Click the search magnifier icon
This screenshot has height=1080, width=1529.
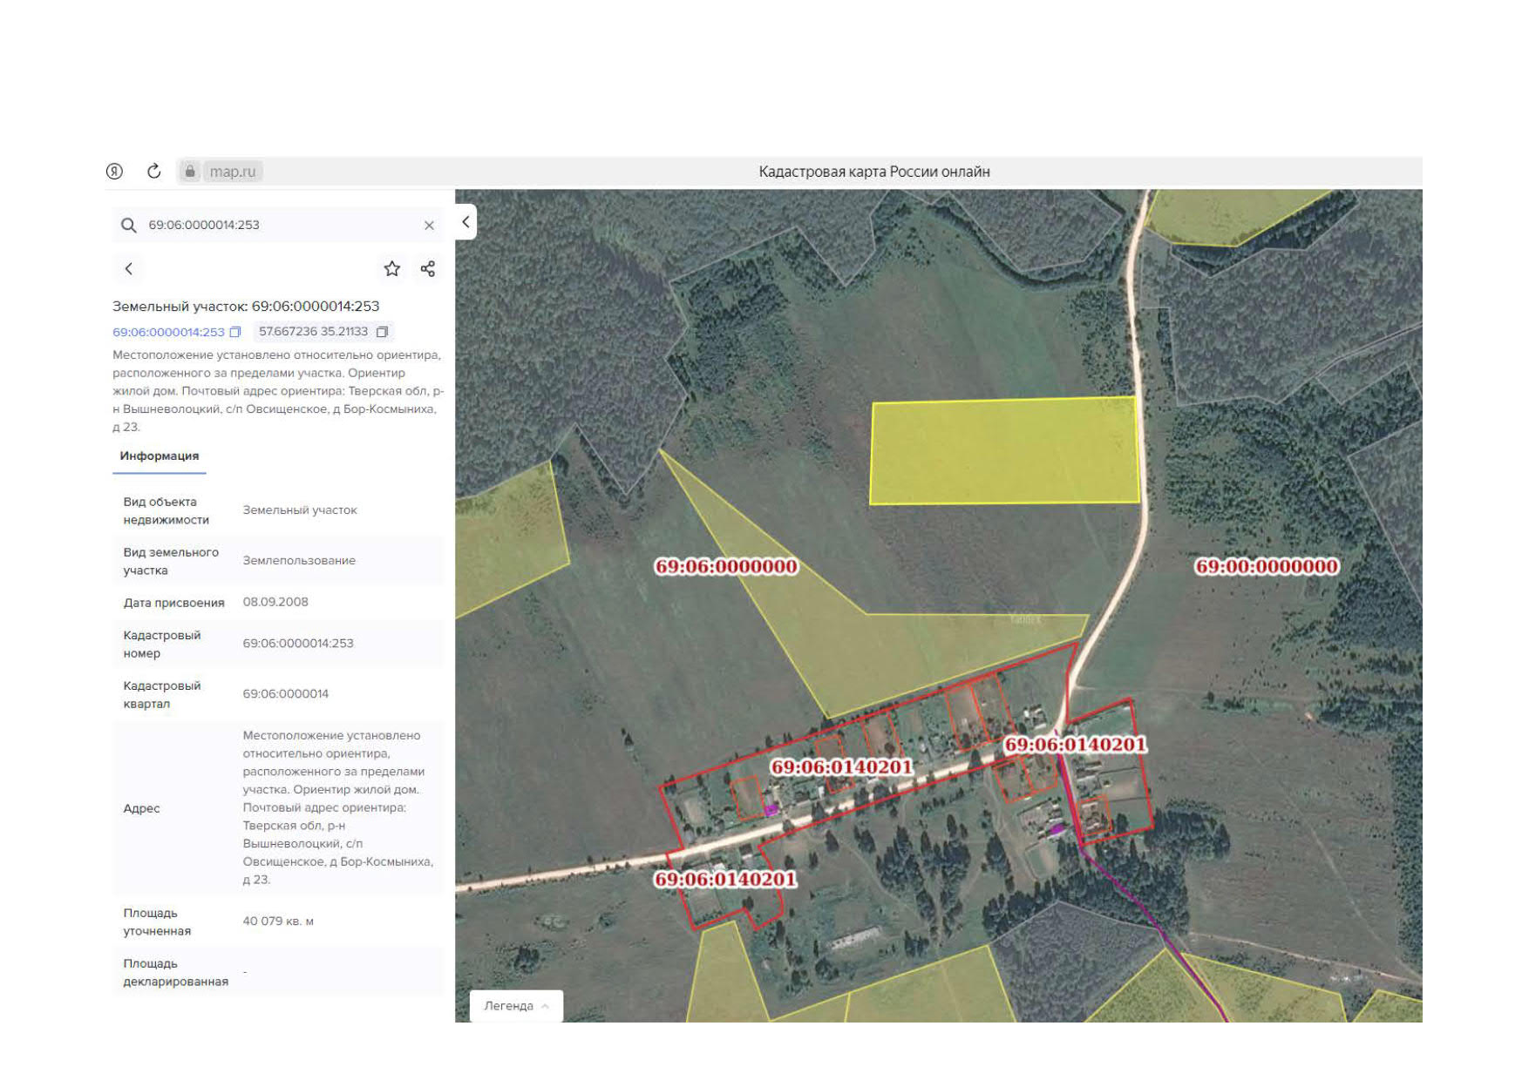pyautogui.click(x=129, y=226)
